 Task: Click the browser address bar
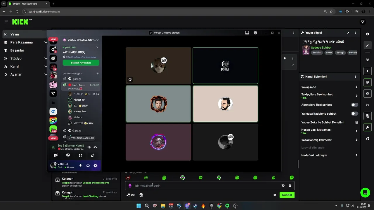pos(172,12)
